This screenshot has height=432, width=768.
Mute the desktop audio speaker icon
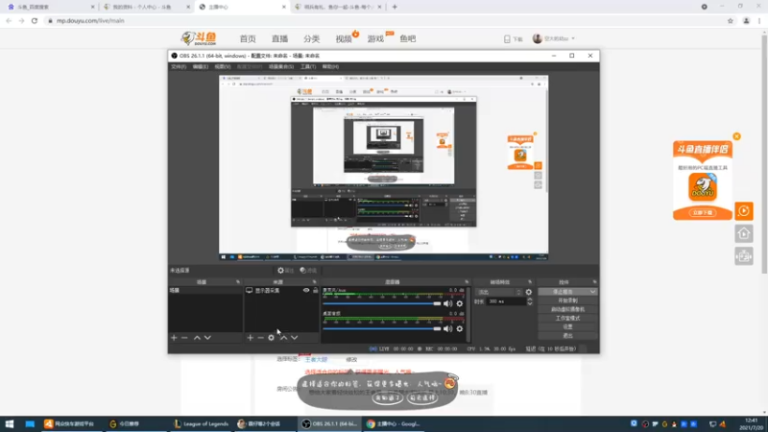(x=447, y=328)
